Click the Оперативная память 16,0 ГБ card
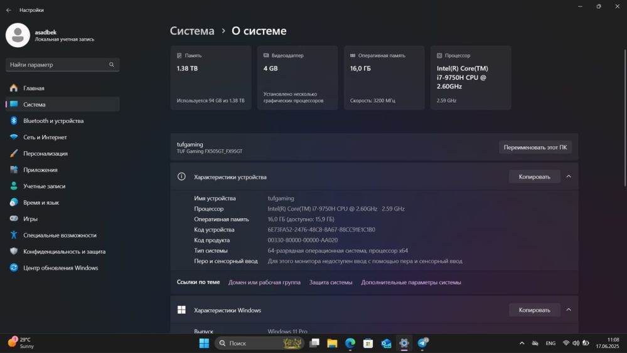Image resolution: width=627 pixels, height=353 pixels. [384, 78]
